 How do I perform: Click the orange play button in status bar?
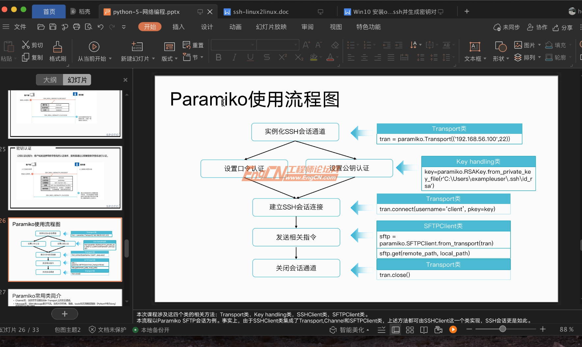tap(454, 329)
